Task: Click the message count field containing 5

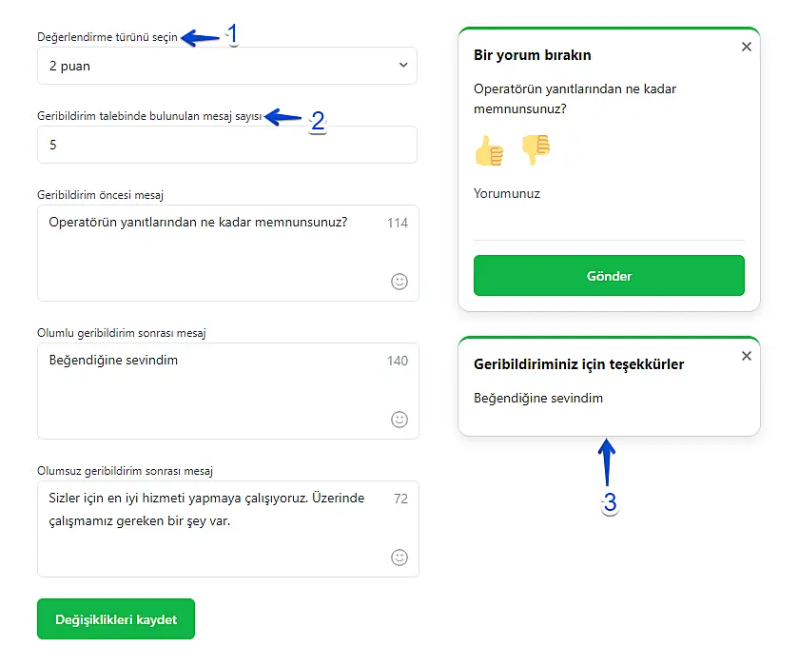Action: (227, 145)
